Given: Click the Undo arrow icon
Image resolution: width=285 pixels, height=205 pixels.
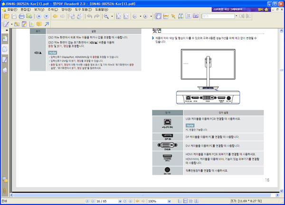Looking at the screenshot, I should click(89, 16).
